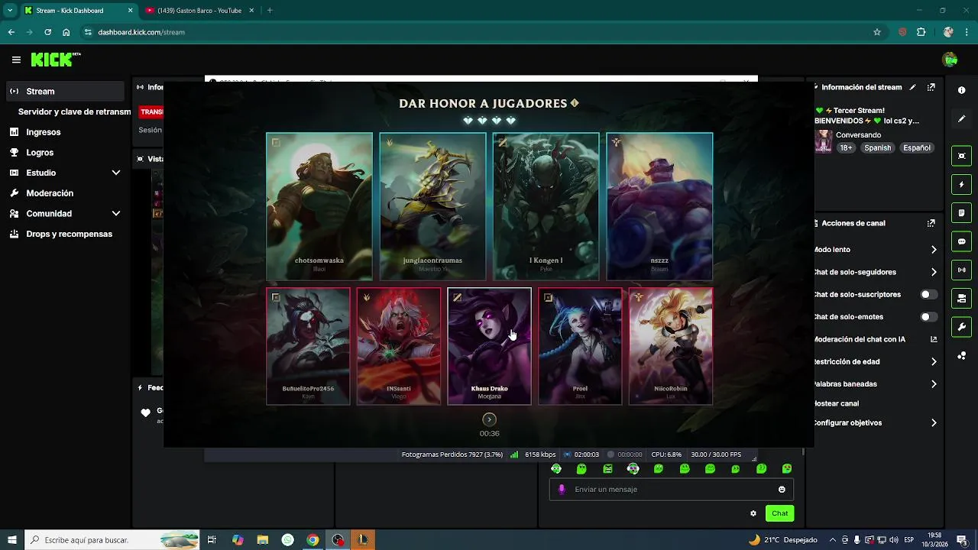Honor chotsomwaska Illaoi card
Screen dimensions: 978x550
[x=319, y=206]
